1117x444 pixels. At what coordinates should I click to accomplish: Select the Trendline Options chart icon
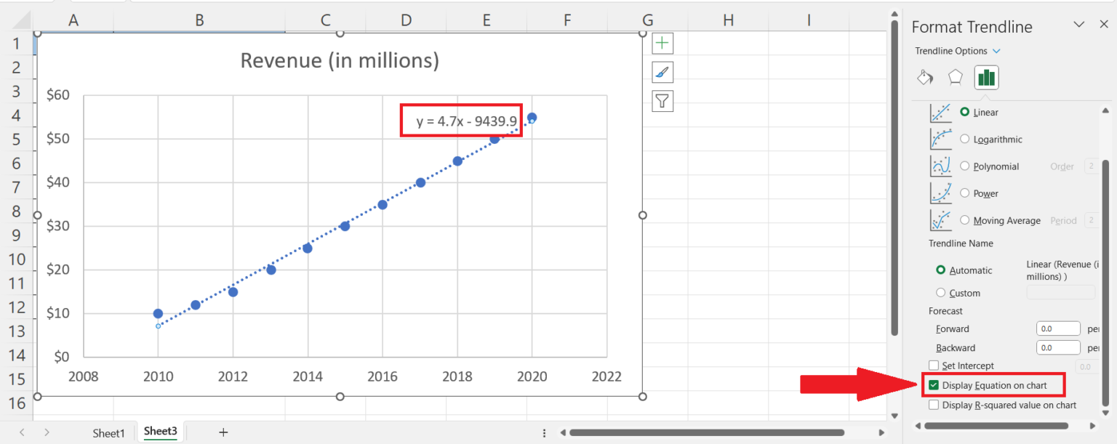point(986,77)
